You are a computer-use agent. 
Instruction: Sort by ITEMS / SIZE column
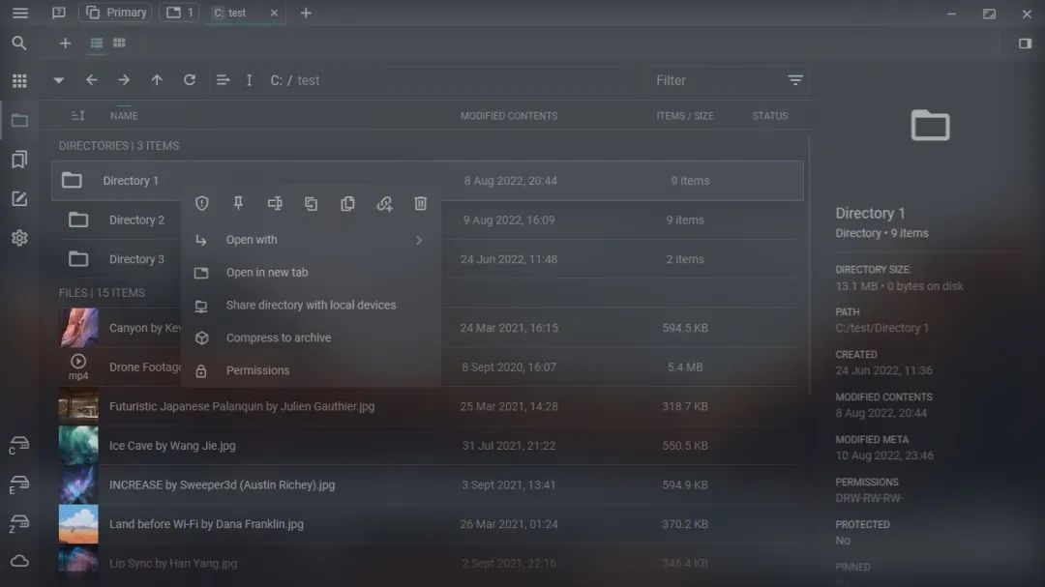coord(684,116)
